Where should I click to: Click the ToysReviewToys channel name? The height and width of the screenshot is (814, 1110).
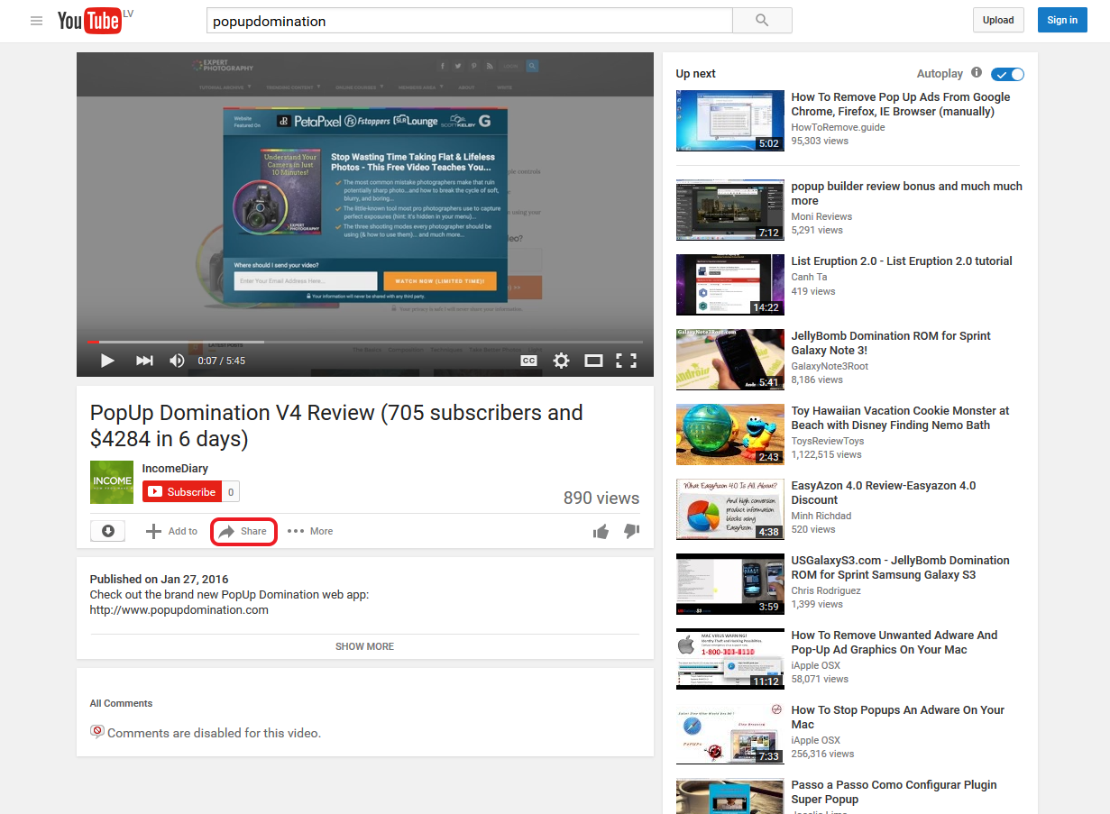828,441
